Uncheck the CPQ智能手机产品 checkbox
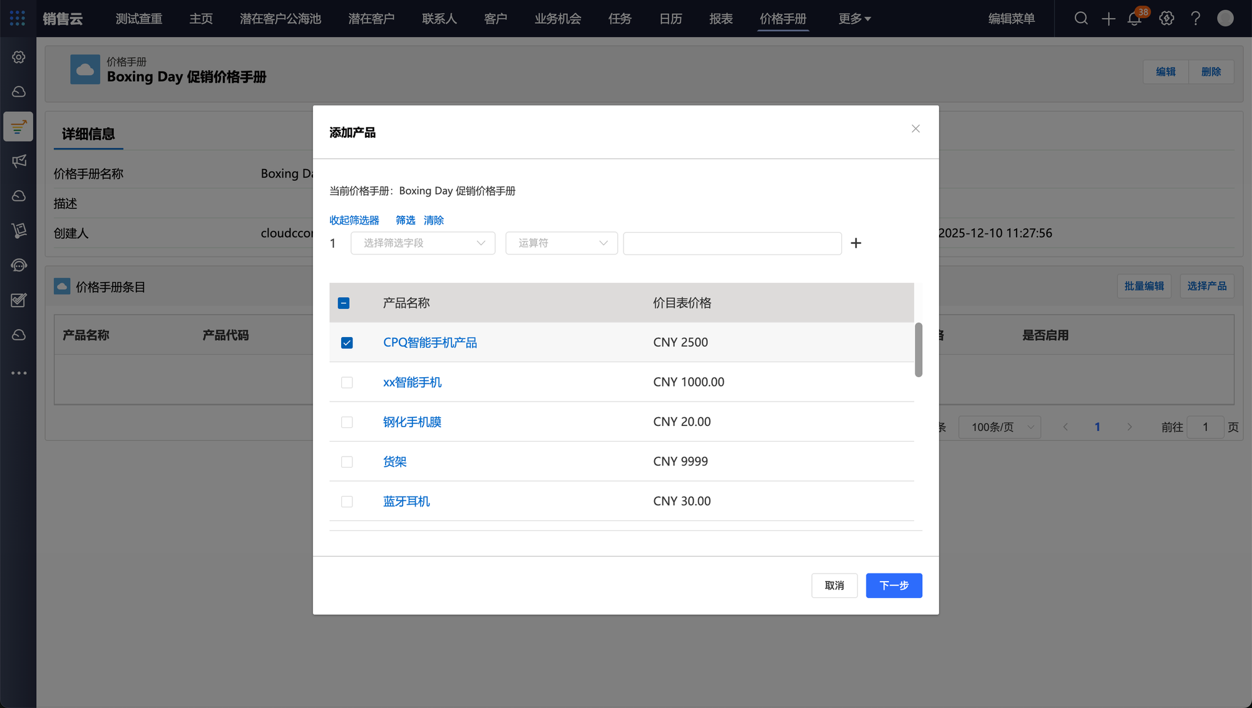Viewport: 1252px width, 708px height. coord(347,343)
